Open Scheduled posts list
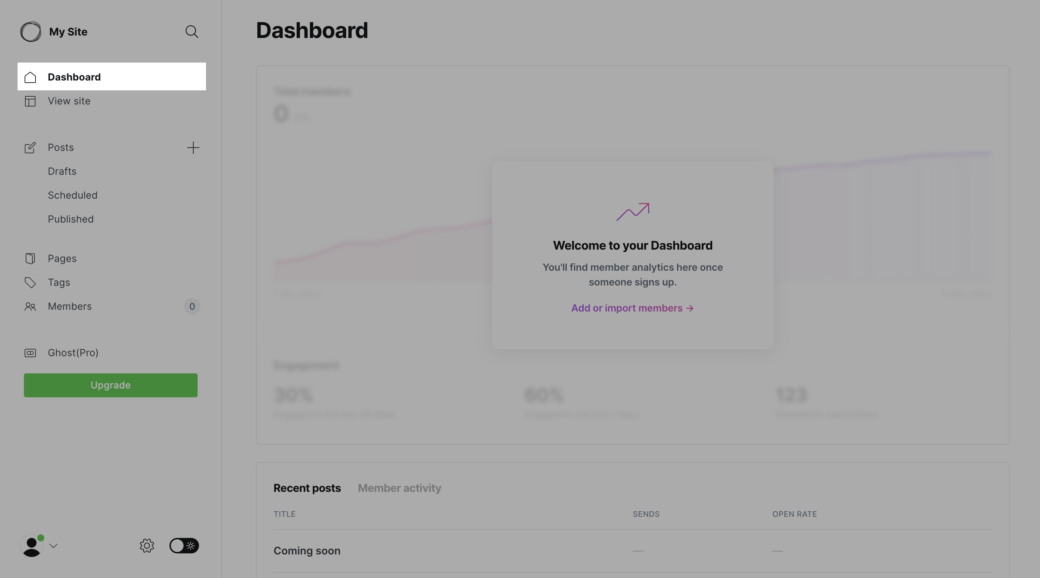Screen dimensions: 1040x578 (x=73, y=195)
